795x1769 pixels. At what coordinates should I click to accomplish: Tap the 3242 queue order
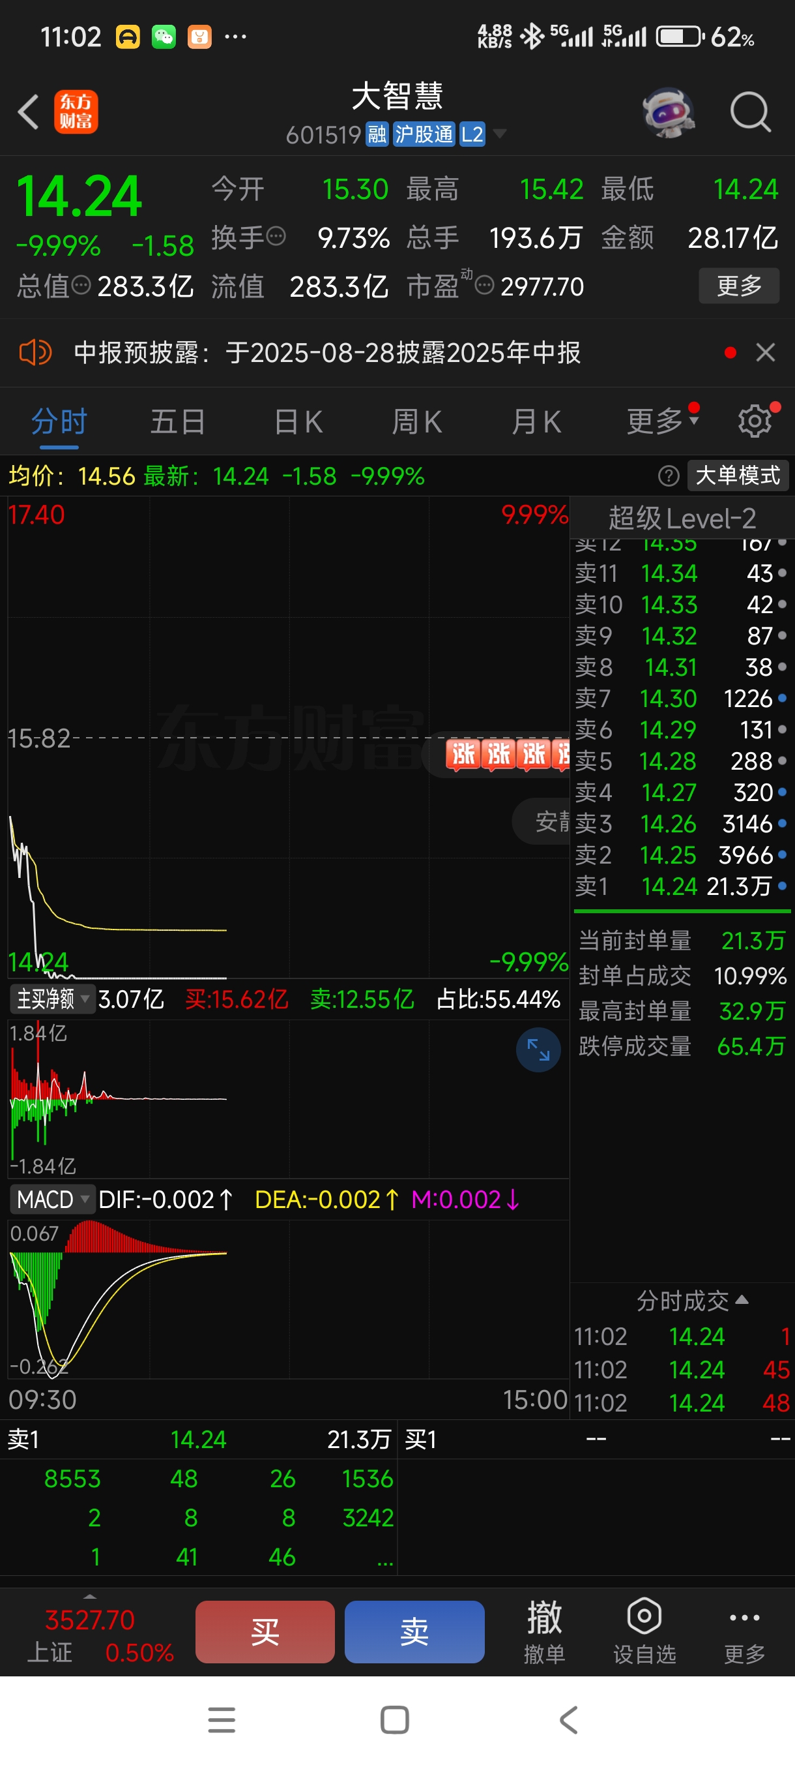coord(368,1518)
